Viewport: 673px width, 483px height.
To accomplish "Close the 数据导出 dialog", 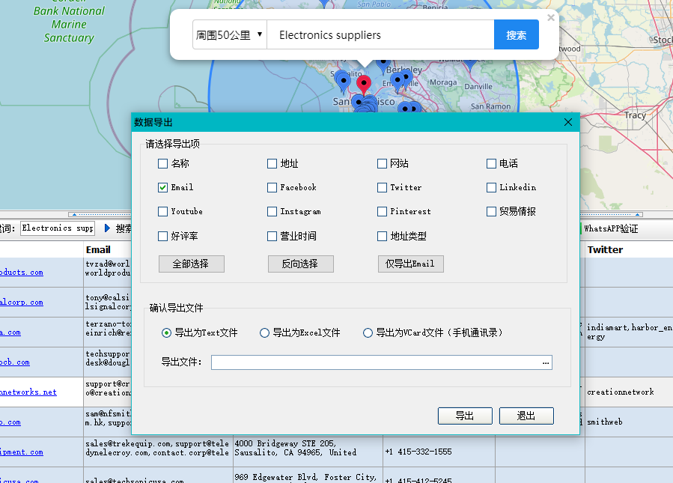I will point(568,122).
